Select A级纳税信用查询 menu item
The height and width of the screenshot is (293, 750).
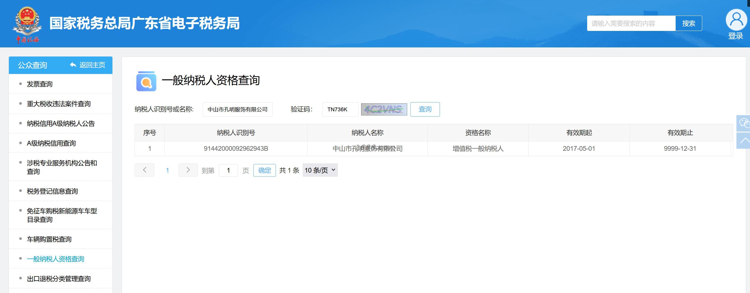(51, 143)
